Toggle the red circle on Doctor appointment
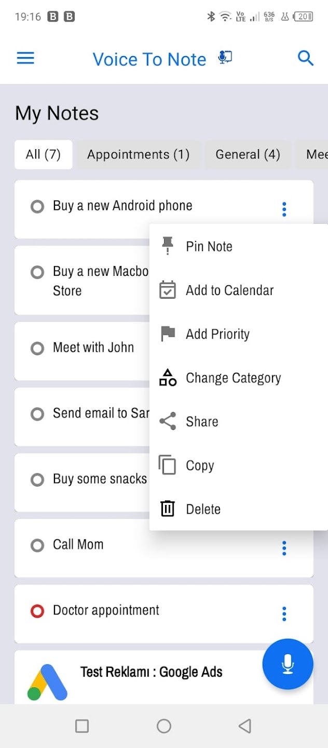The width and height of the screenshot is (328, 748). (x=37, y=611)
